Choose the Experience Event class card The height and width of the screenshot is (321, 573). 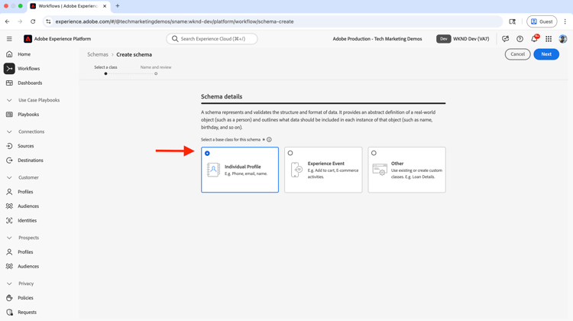[323, 170]
